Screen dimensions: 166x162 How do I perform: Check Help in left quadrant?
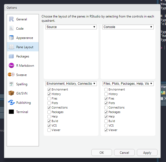coord(49,116)
